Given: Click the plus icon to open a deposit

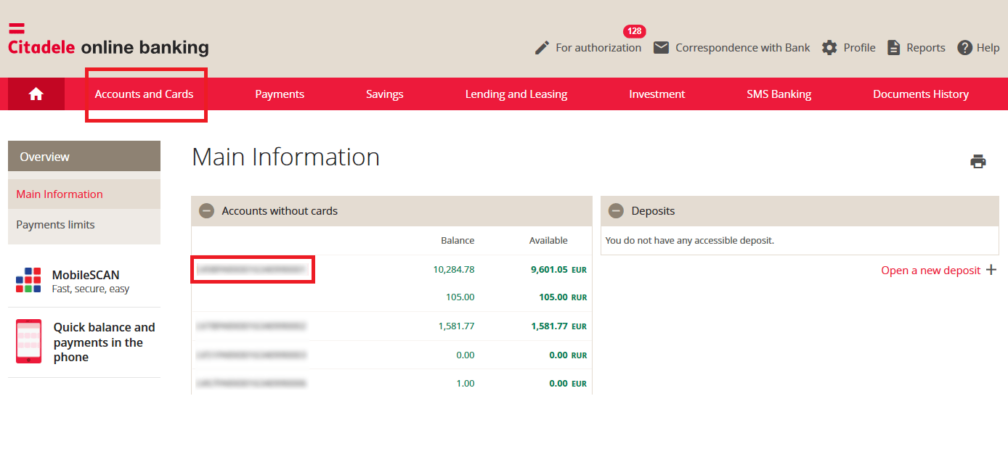Looking at the screenshot, I should (x=991, y=270).
